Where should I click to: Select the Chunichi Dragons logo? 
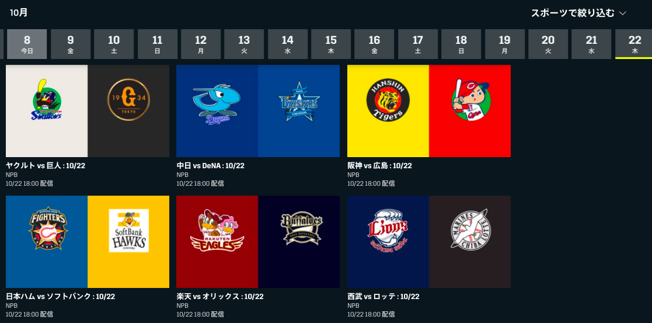(217, 103)
